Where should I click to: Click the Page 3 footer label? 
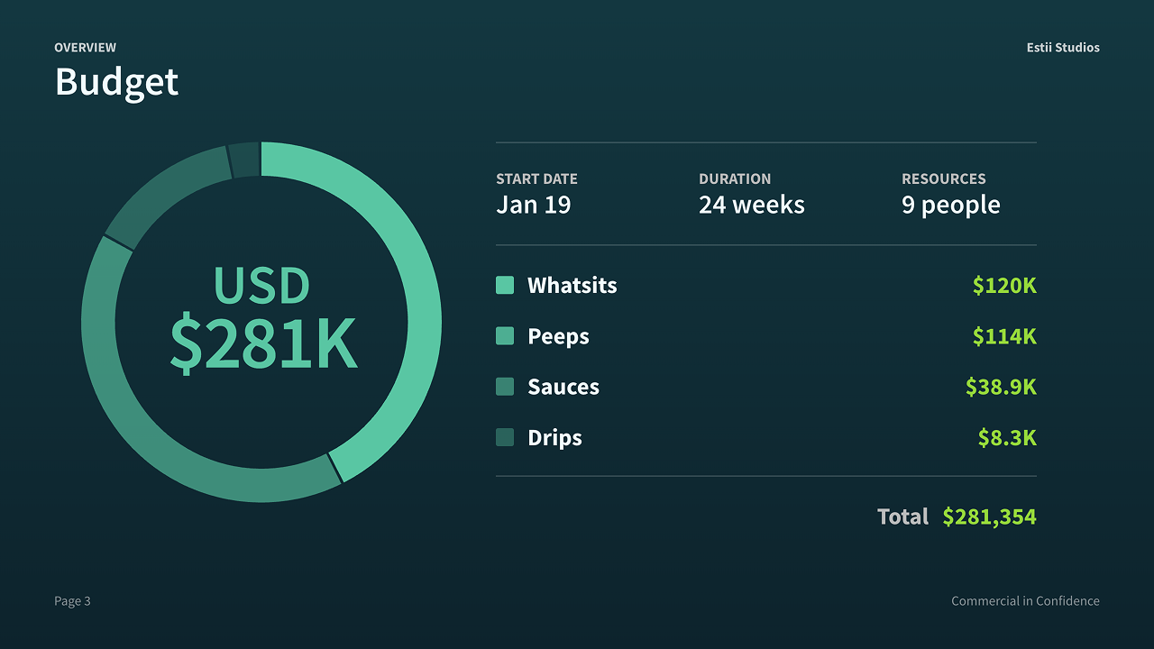[72, 601]
